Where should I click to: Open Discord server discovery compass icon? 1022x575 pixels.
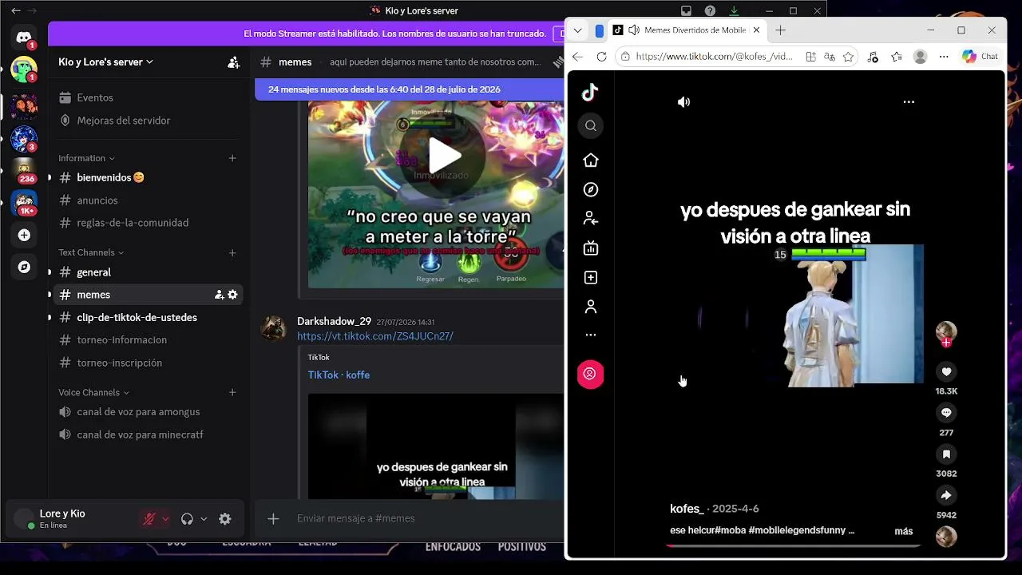coord(24,267)
